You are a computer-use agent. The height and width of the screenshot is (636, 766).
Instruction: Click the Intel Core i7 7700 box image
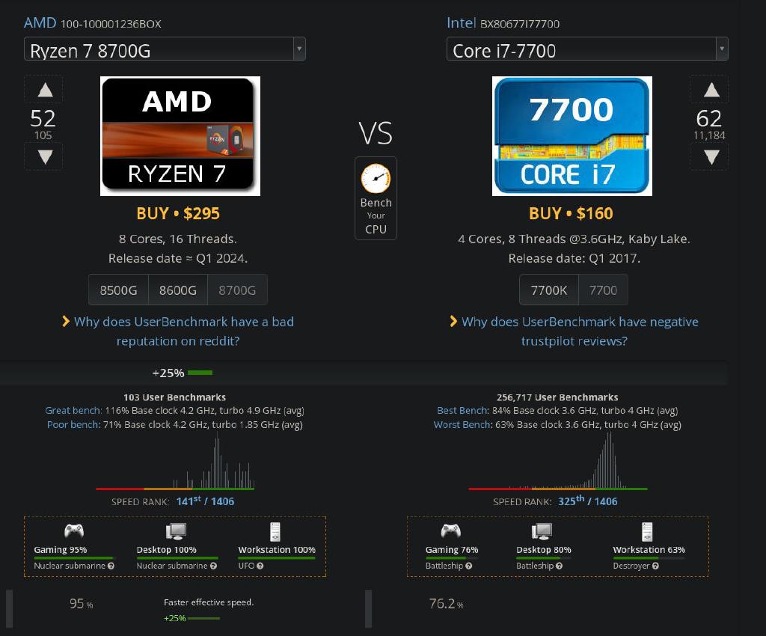(x=572, y=135)
